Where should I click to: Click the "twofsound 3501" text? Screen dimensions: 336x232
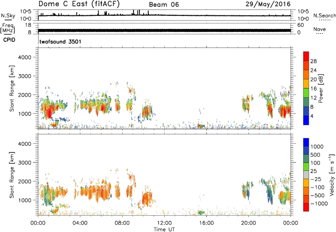60,41
